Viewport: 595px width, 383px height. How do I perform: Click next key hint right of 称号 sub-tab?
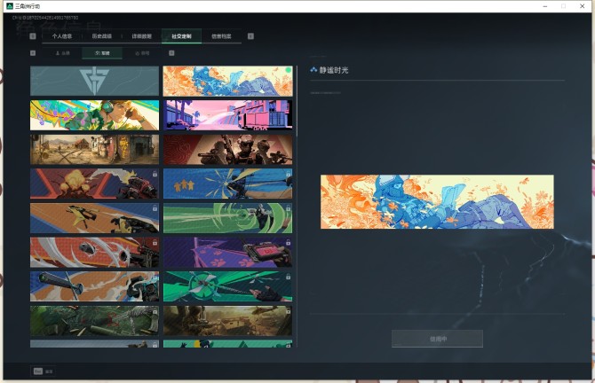pos(171,53)
